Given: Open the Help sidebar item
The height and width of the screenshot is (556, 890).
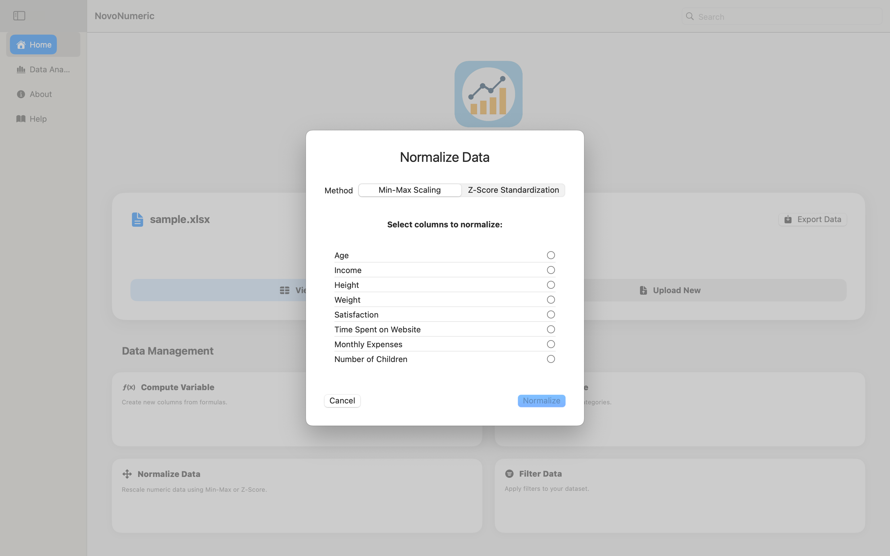Looking at the screenshot, I should click(32, 119).
